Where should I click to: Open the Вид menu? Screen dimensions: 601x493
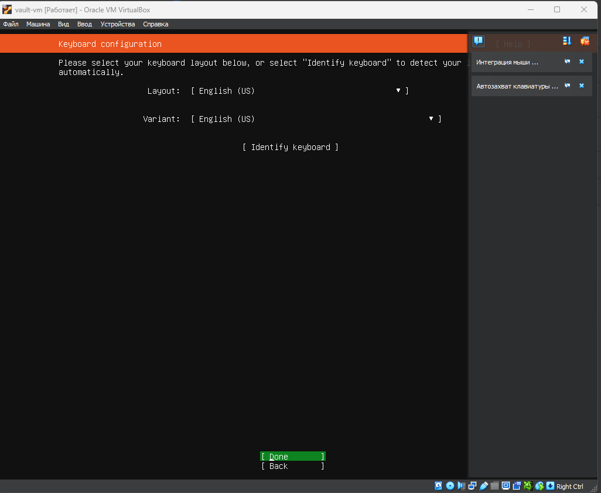point(63,24)
